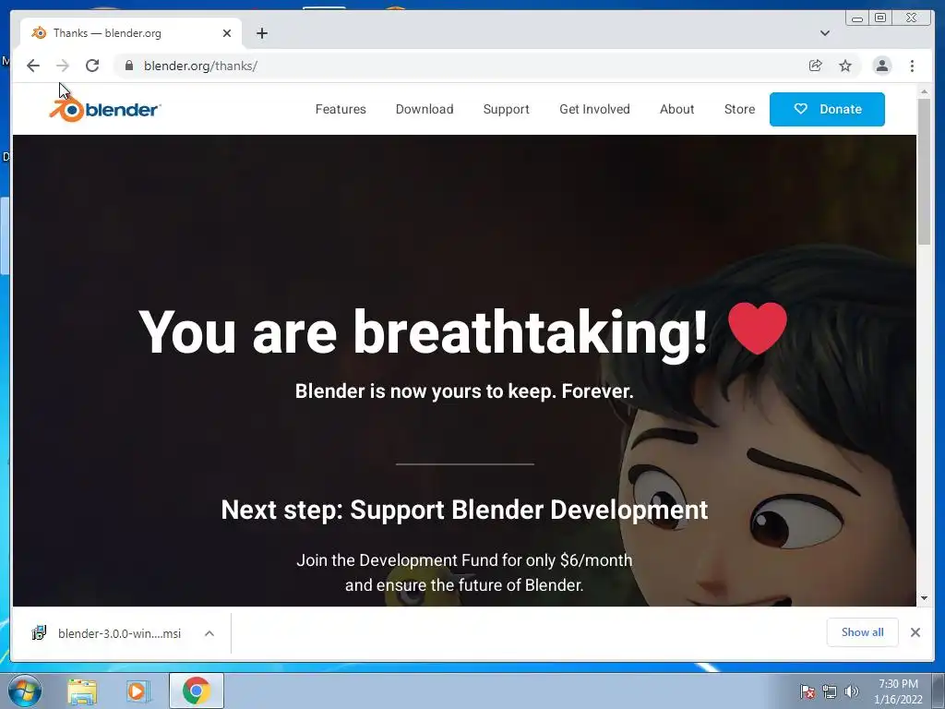Open the downloaded blender-3.0.0-win....msi file

coord(107,633)
